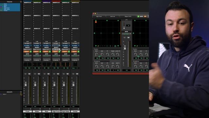Solo the High Front track
The width and height of the screenshot is (209, 118).
54,74
